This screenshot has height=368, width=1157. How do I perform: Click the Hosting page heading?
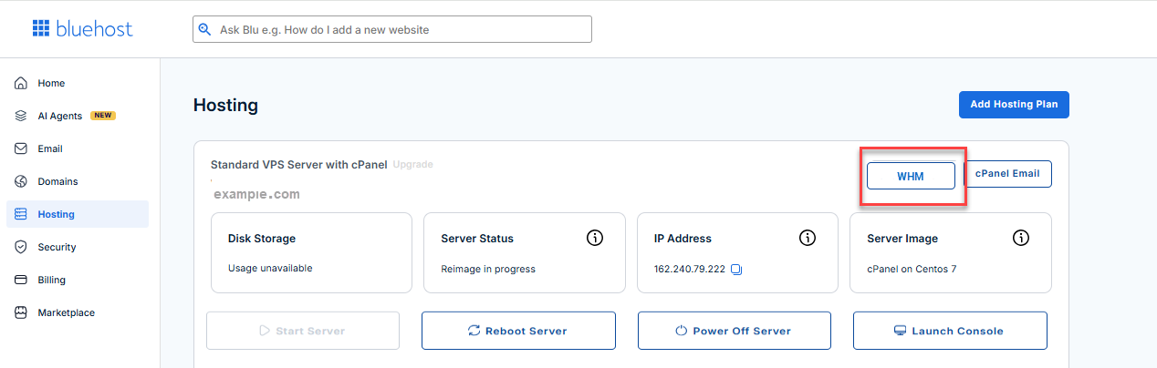tap(226, 106)
